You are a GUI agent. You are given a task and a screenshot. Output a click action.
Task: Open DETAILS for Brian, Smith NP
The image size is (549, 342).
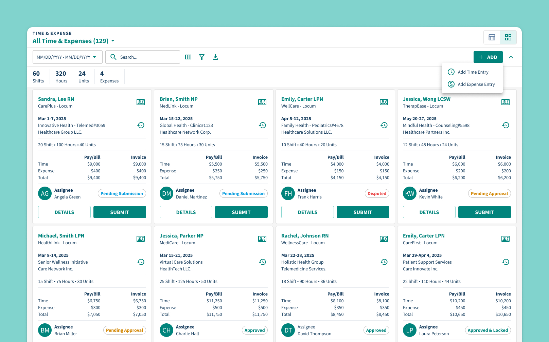186,212
